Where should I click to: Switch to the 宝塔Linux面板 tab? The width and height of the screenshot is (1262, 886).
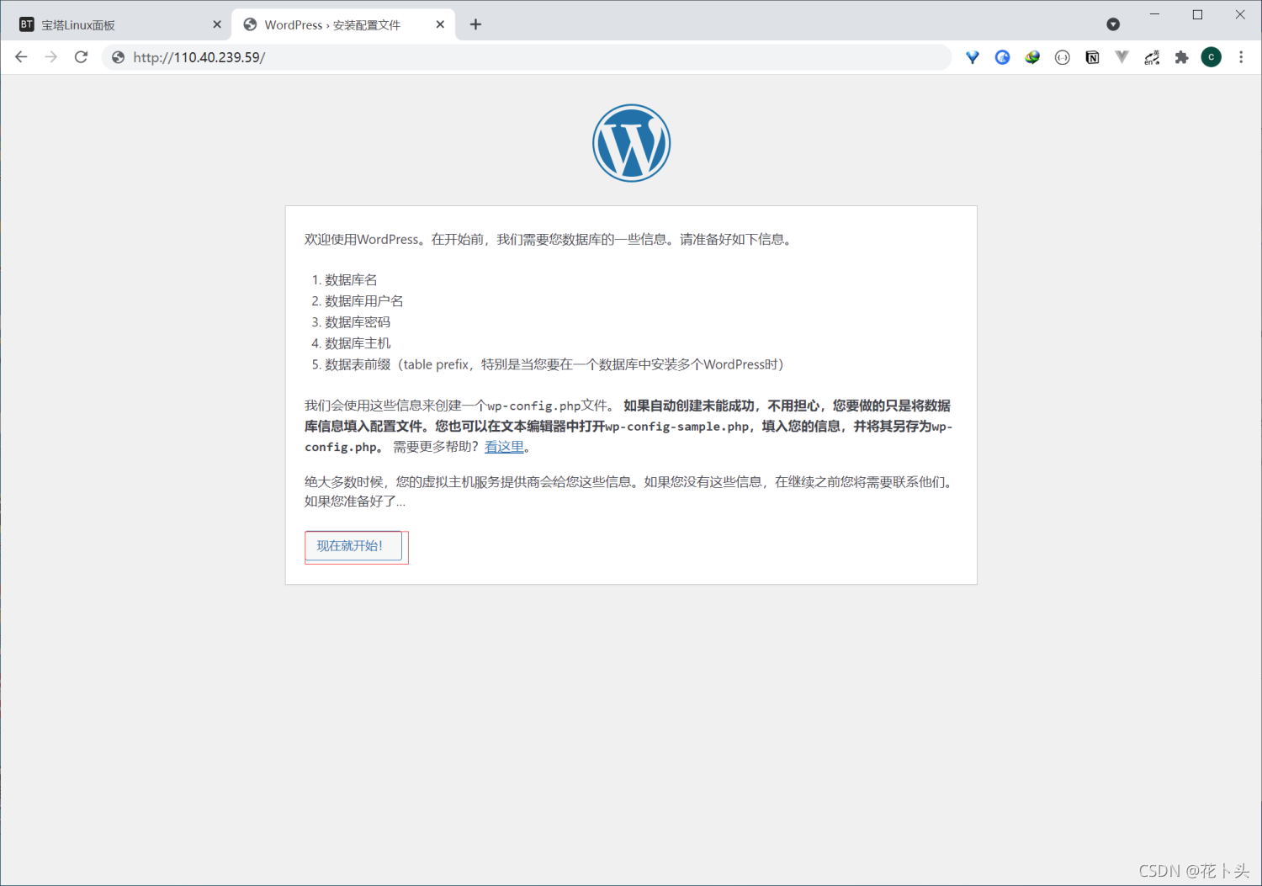pyautogui.click(x=118, y=24)
